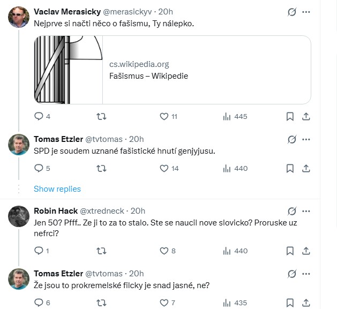Open more options on Robin Hack's tweet
The height and width of the screenshot is (309, 337).
pyautogui.click(x=306, y=211)
